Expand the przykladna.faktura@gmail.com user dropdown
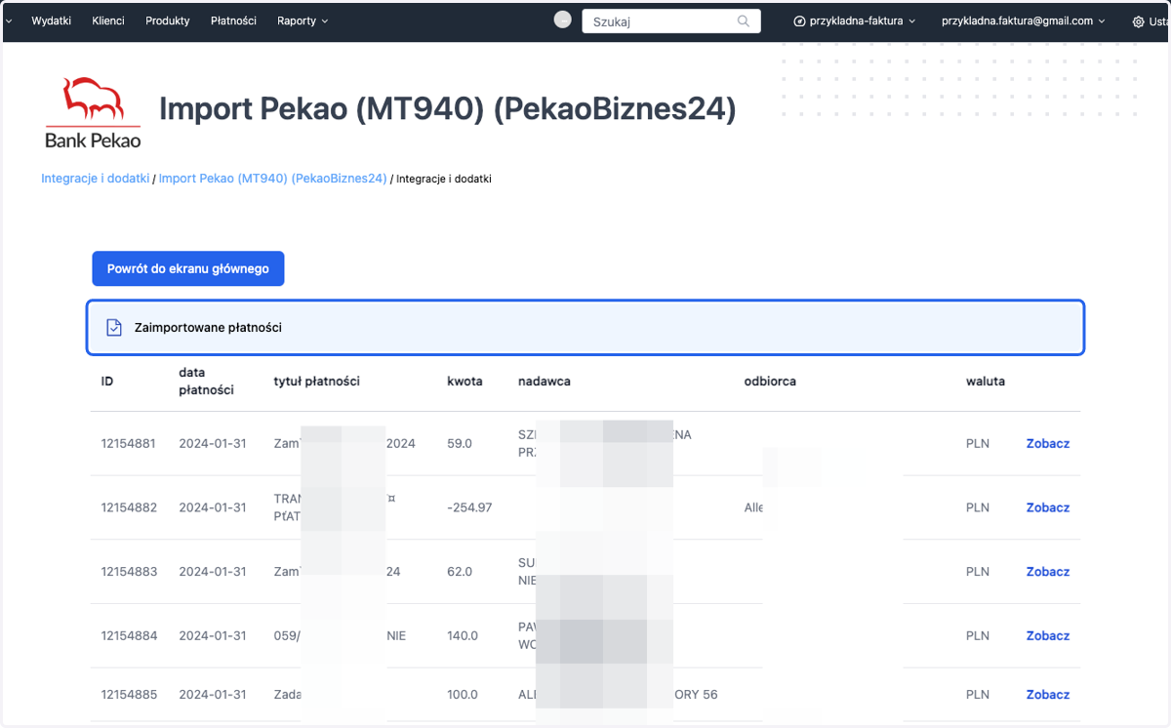 click(x=1025, y=20)
